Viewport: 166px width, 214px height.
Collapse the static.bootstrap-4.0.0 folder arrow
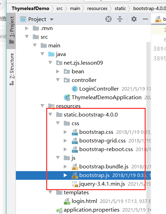(x=50, y=114)
